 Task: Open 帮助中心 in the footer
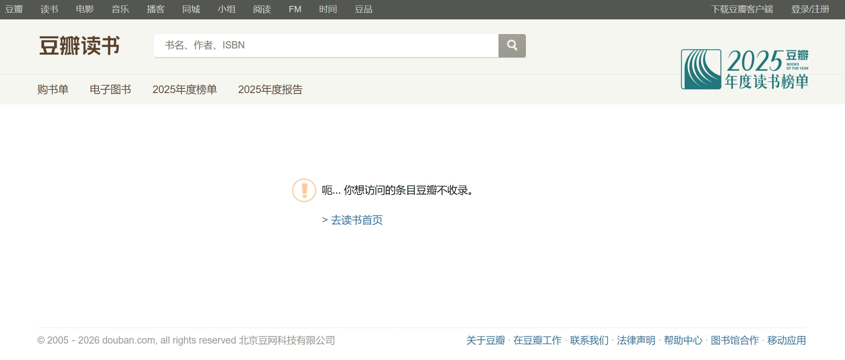click(683, 340)
